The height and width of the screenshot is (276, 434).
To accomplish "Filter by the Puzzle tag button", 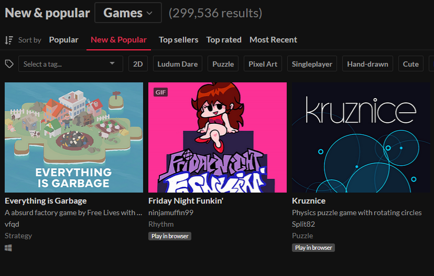I will [223, 64].
